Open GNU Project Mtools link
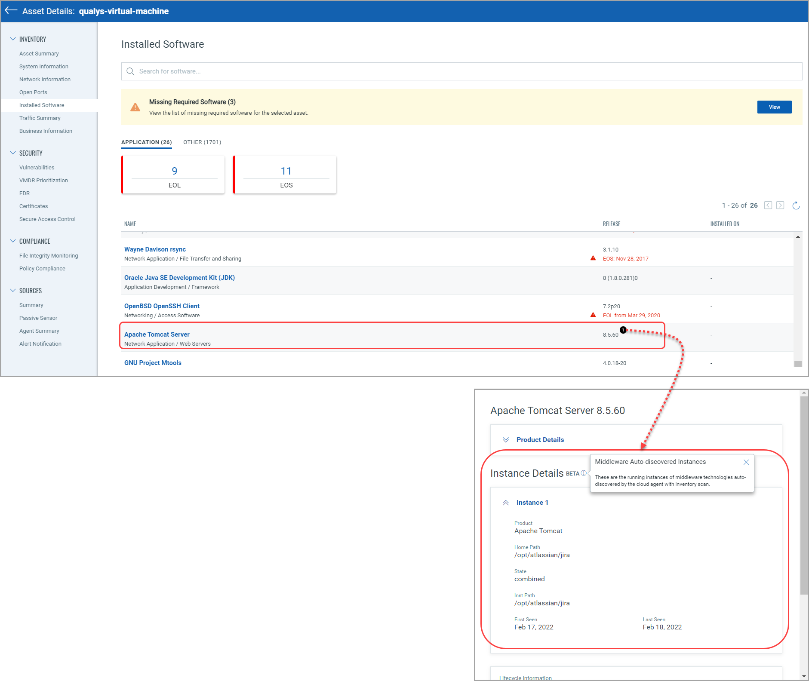The image size is (809, 681). point(153,363)
